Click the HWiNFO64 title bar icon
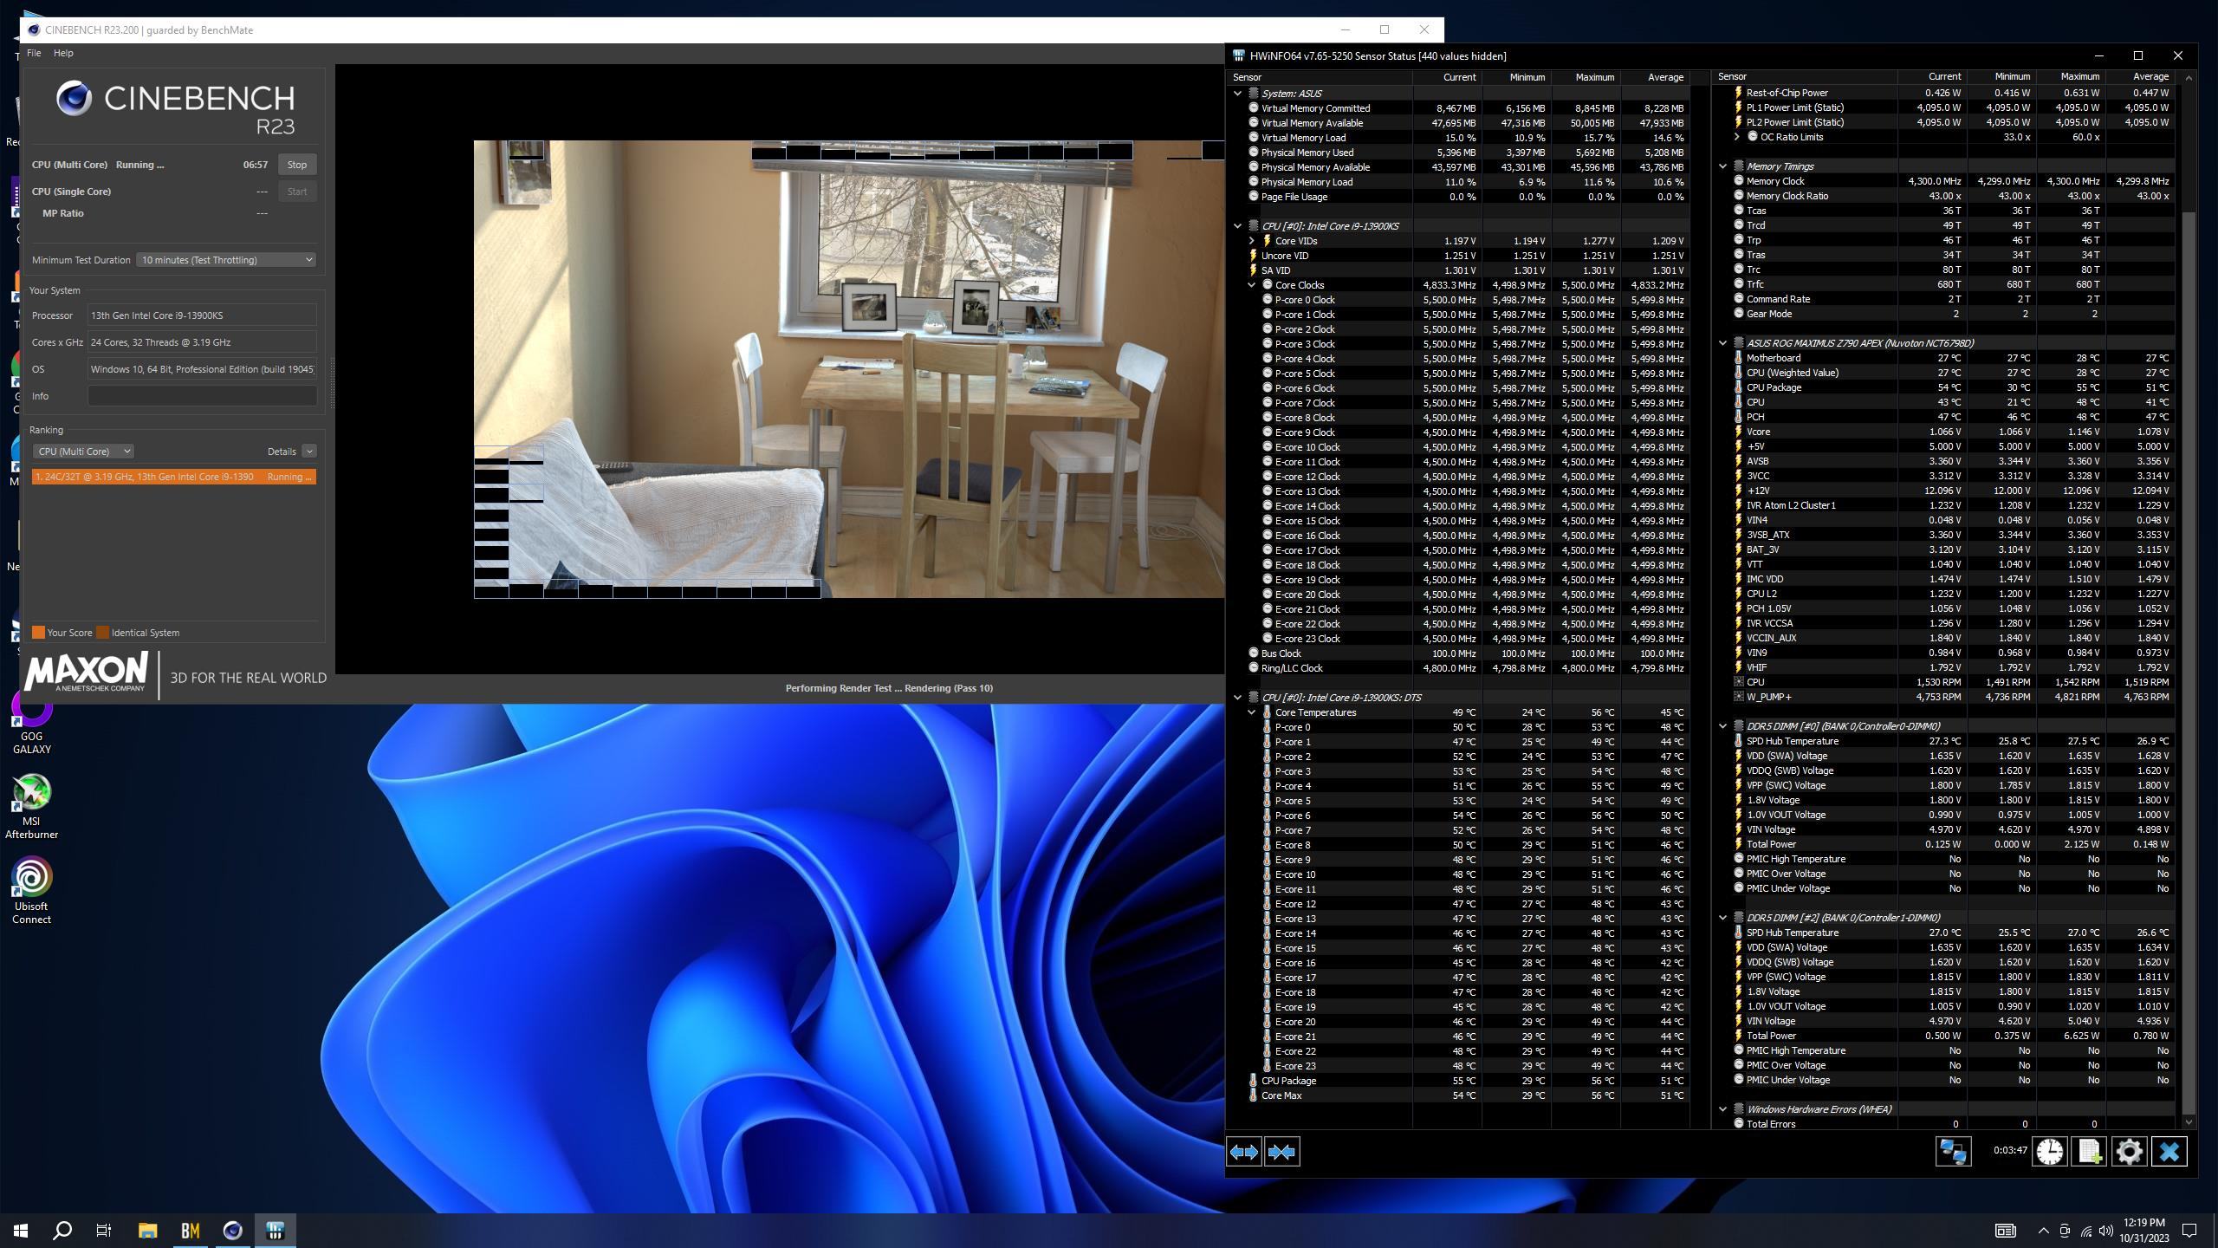 [x=1238, y=55]
